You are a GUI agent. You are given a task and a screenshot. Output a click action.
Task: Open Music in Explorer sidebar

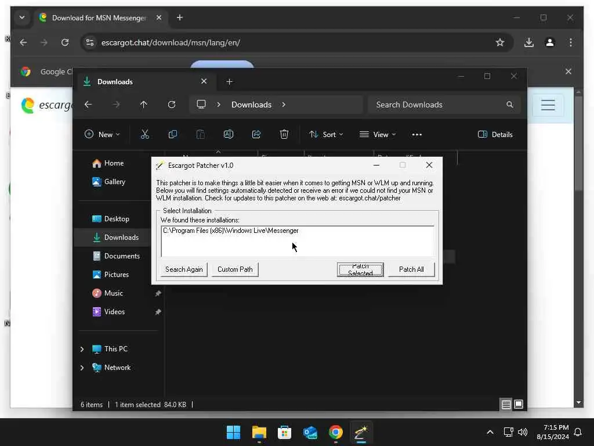[113, 293]
